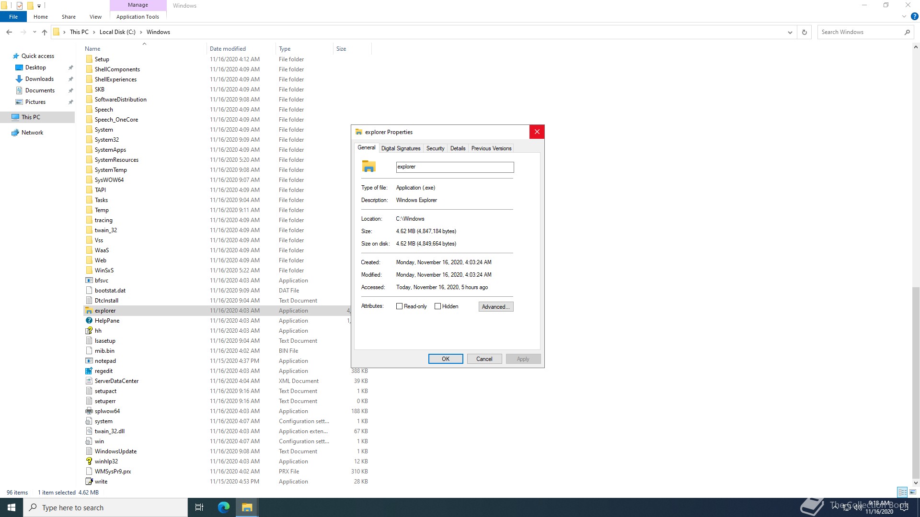Click the HelpPane file icon
920x517 pixels.
[x=89, y=321]
